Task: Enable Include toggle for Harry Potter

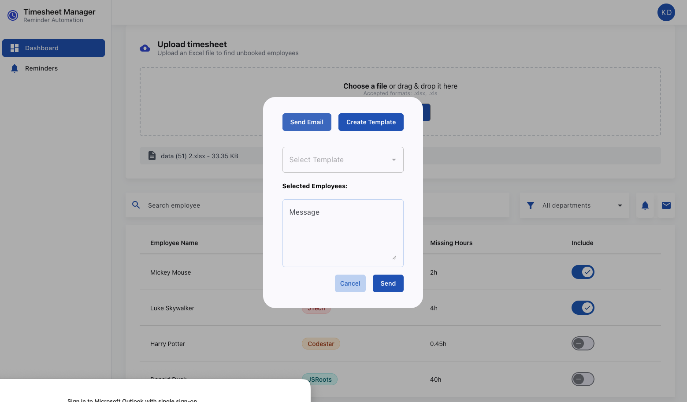Action: coord(583,343)
